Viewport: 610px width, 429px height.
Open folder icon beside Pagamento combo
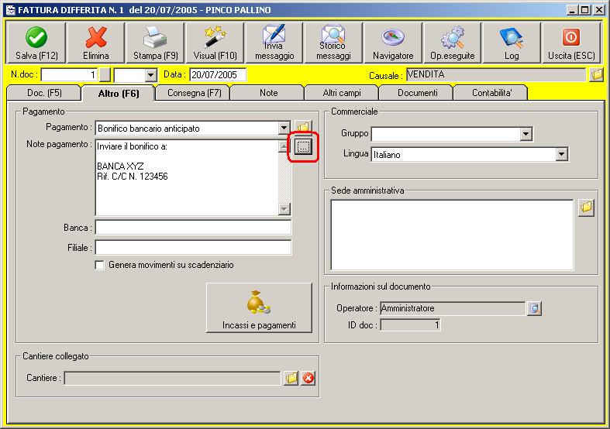(303, 127)
